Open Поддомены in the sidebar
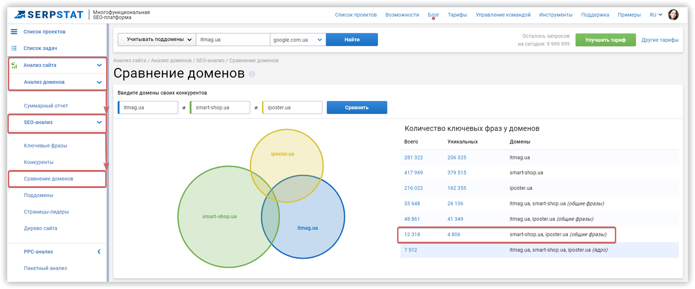The width and height of the screenshot is (695, 289). pyautogui.click(x=38, y=195)
